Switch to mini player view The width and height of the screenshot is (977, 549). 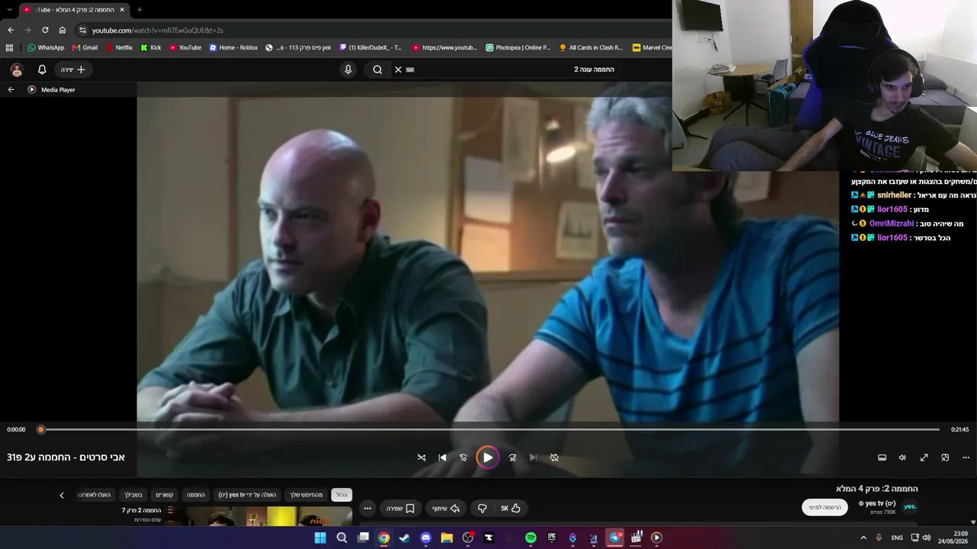click(x=945, y=457)
